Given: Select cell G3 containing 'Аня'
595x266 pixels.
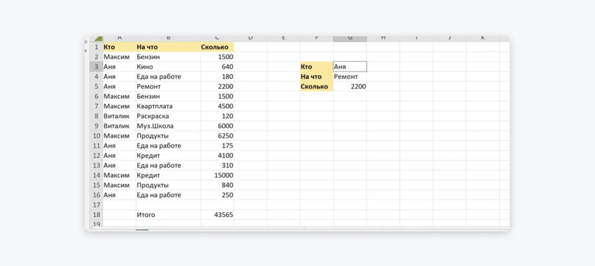Looking at the screenshot, I should pos(350,66).
